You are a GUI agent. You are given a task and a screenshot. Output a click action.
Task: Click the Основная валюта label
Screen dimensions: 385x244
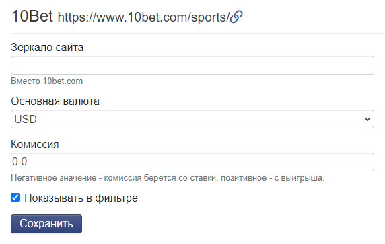(x=55, y=101)
